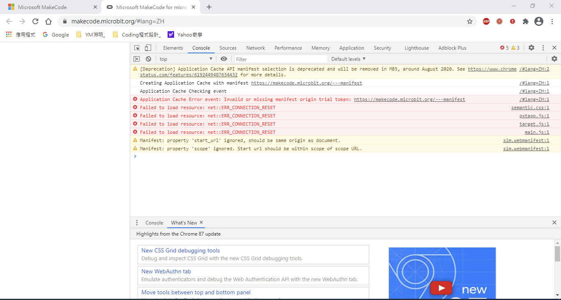561x300 pixels.
Task: Clear the console with the block icon
Action: pyautogui.click(x=148, y=59)
